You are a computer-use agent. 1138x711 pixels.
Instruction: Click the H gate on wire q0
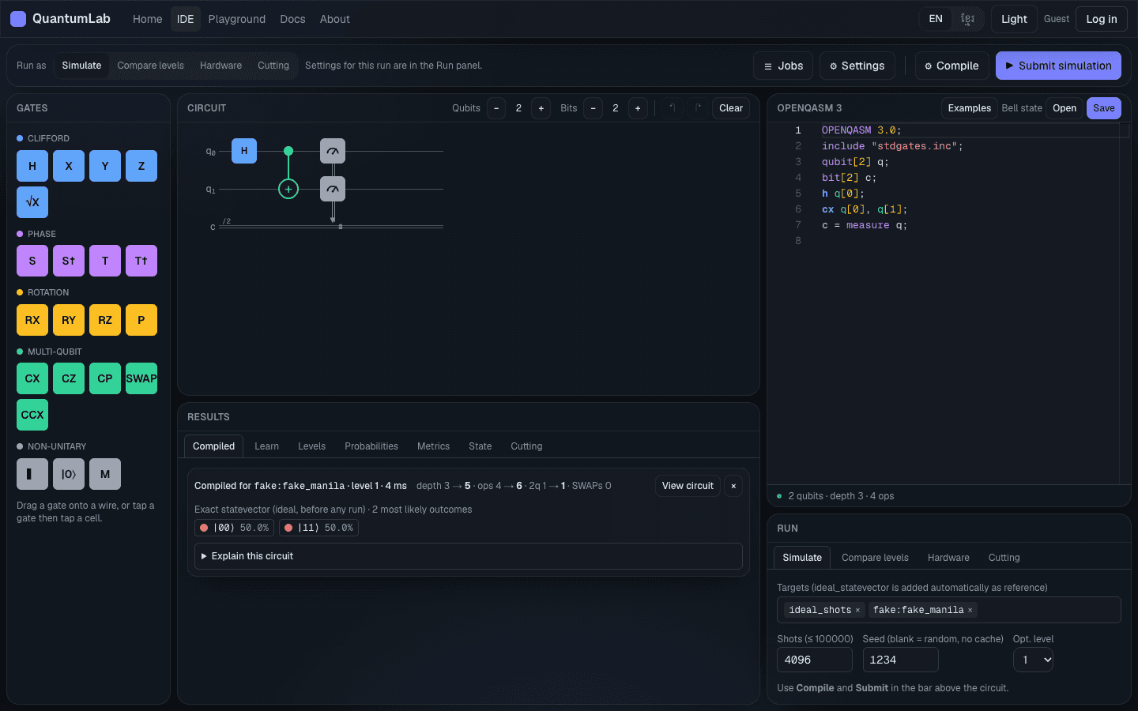[244, 151]
